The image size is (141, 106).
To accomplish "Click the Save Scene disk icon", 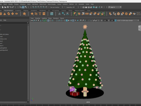I will [x=8, y=7].
